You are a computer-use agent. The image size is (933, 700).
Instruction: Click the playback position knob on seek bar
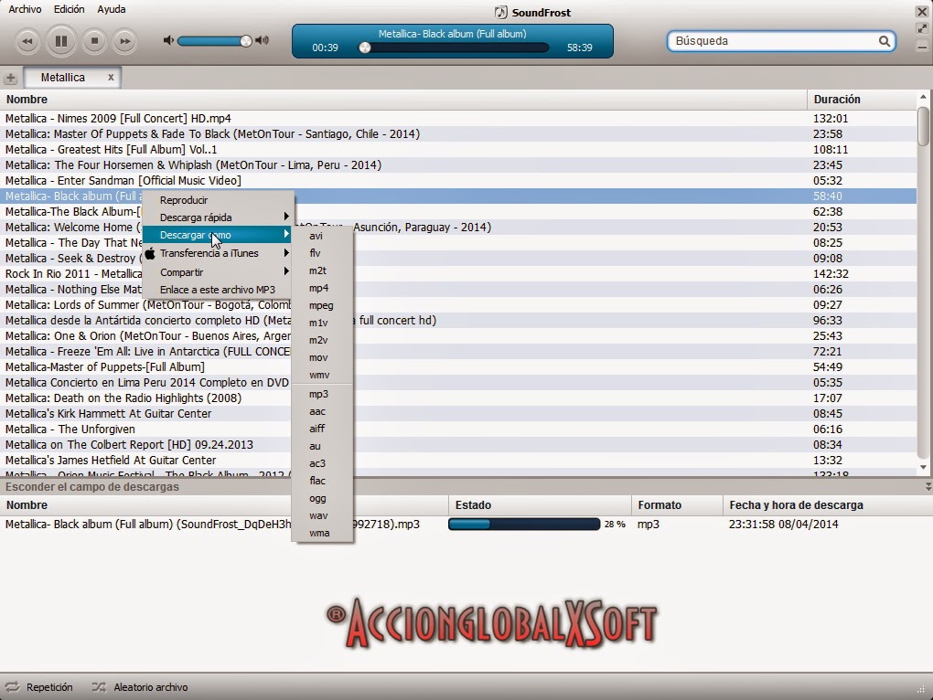(365, 48)
